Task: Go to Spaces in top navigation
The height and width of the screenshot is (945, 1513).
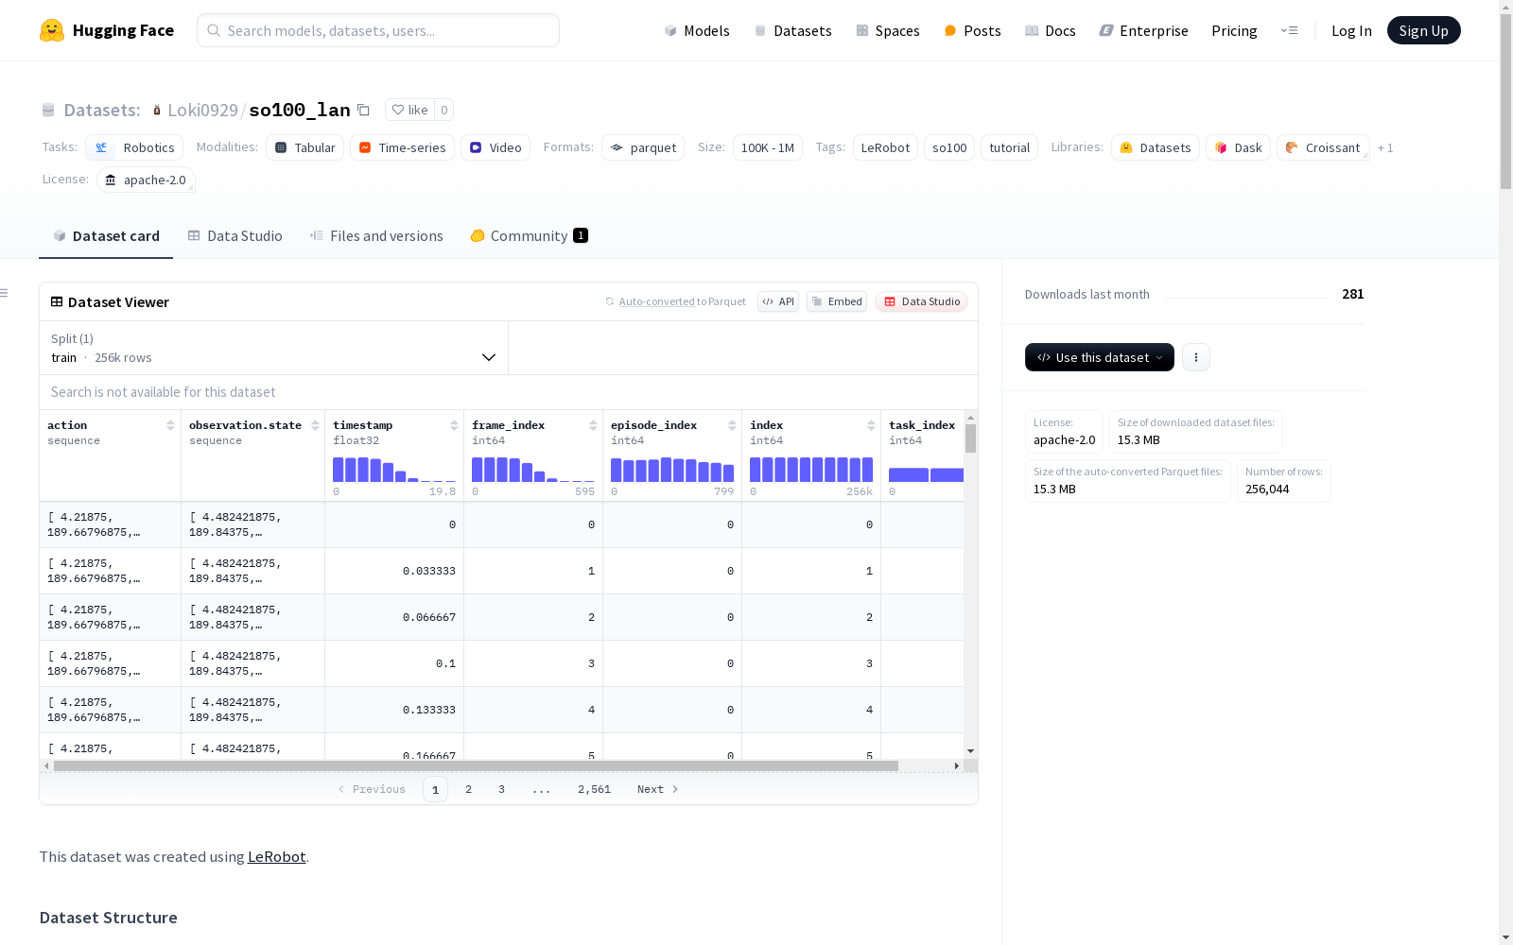Action: pos(888,30)
